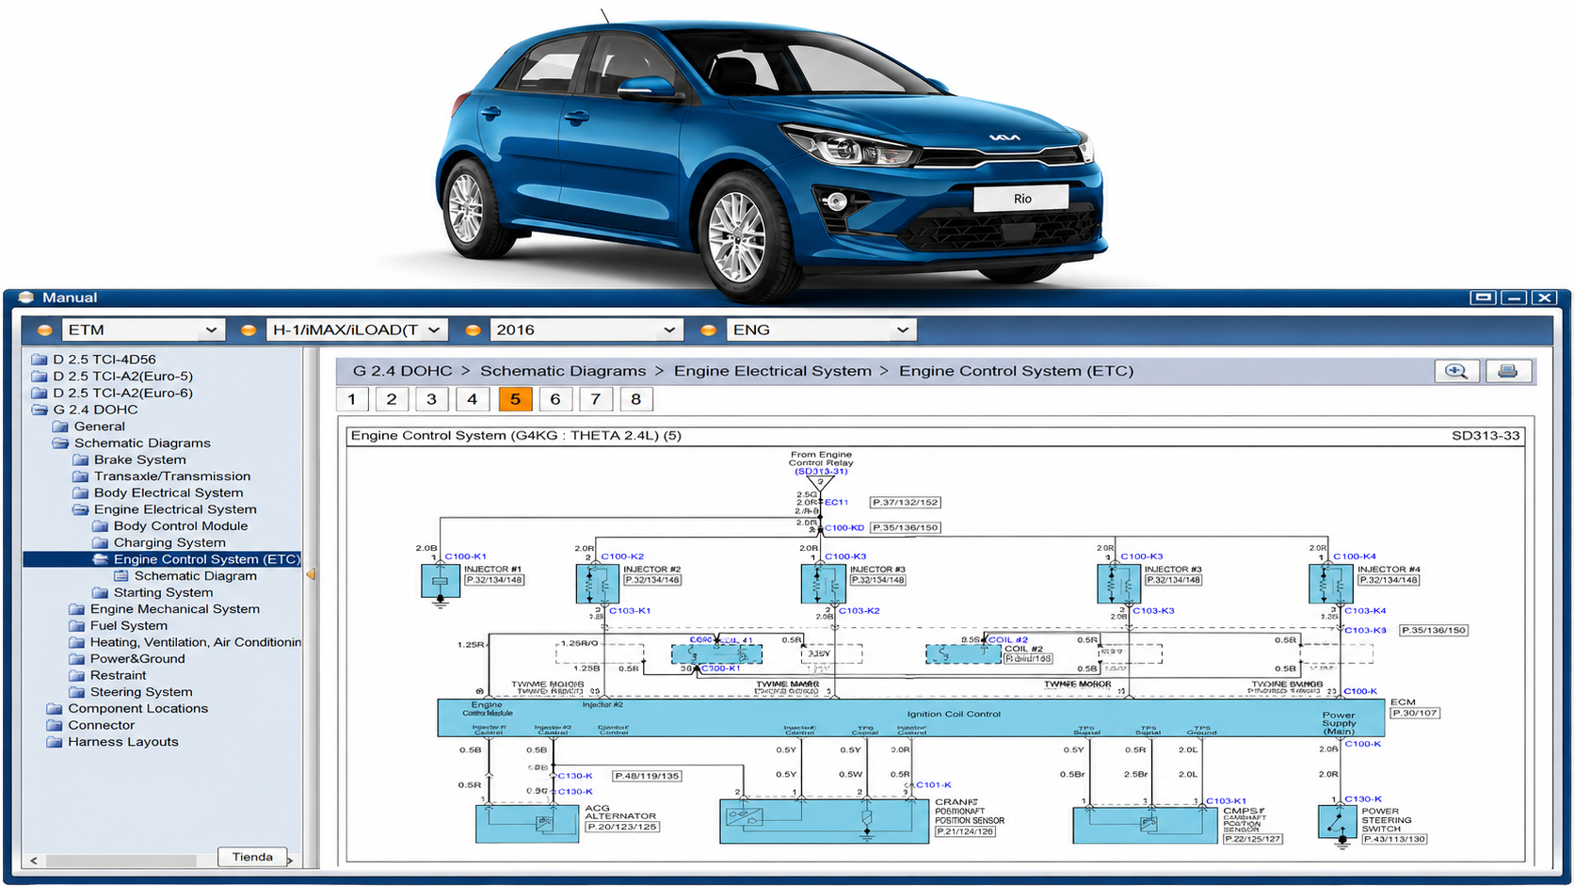1574x886 pixels.
Task: Click the diagram title "Engine Control System (G4KG : THETA 2.4L) (5)"
Action: tap(516, 436)
